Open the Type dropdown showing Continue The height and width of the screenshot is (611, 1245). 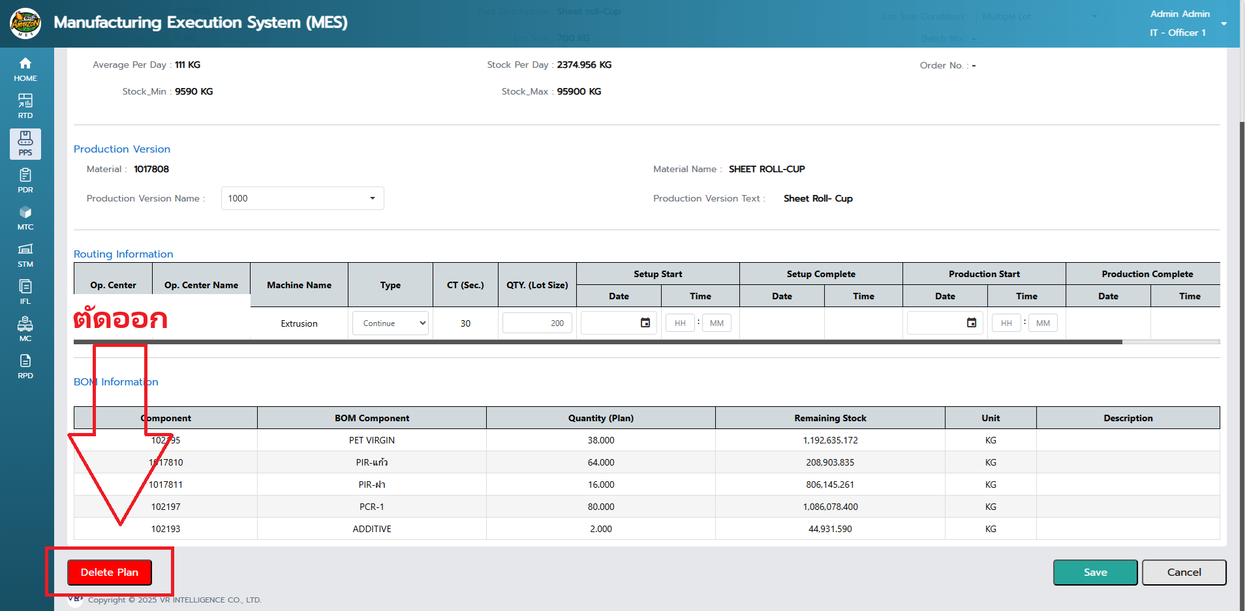pyautogui.click(x=390, y=323)
